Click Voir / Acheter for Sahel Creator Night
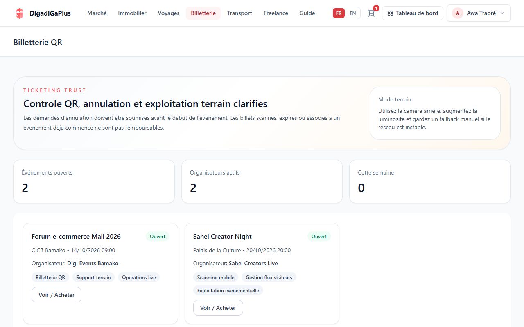Image resolution: width=524 pixels, height=327 pixels. 218,308
